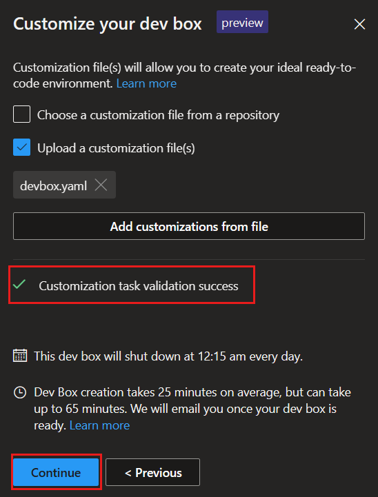Remove the devbox.yaml file with its X icon

pos(101,185)
